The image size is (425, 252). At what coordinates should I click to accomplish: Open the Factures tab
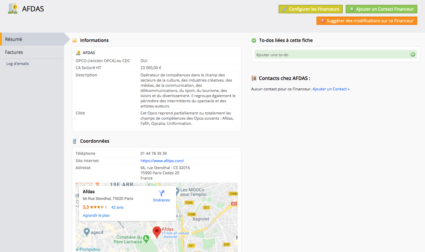(x=32, y=52)
